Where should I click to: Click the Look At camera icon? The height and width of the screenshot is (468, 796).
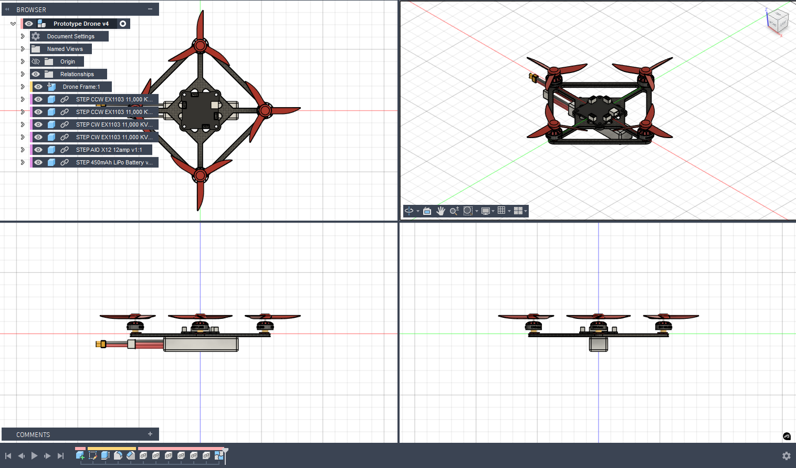click(427, 211)
